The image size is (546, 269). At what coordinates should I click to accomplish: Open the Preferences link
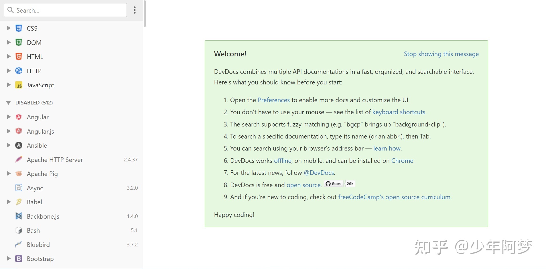coord(273,100)
